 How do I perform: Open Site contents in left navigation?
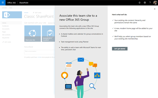tap(6, 35)
